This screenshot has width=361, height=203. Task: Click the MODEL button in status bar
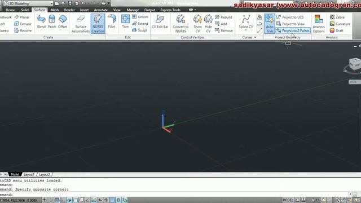point(288,200)
